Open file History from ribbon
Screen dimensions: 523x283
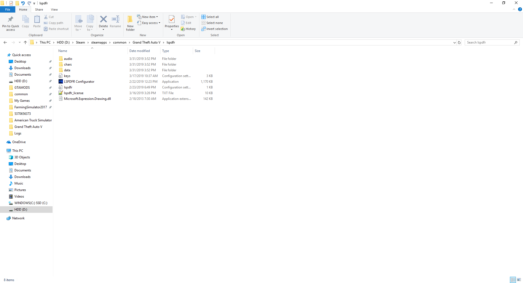(x=188, y=29)
